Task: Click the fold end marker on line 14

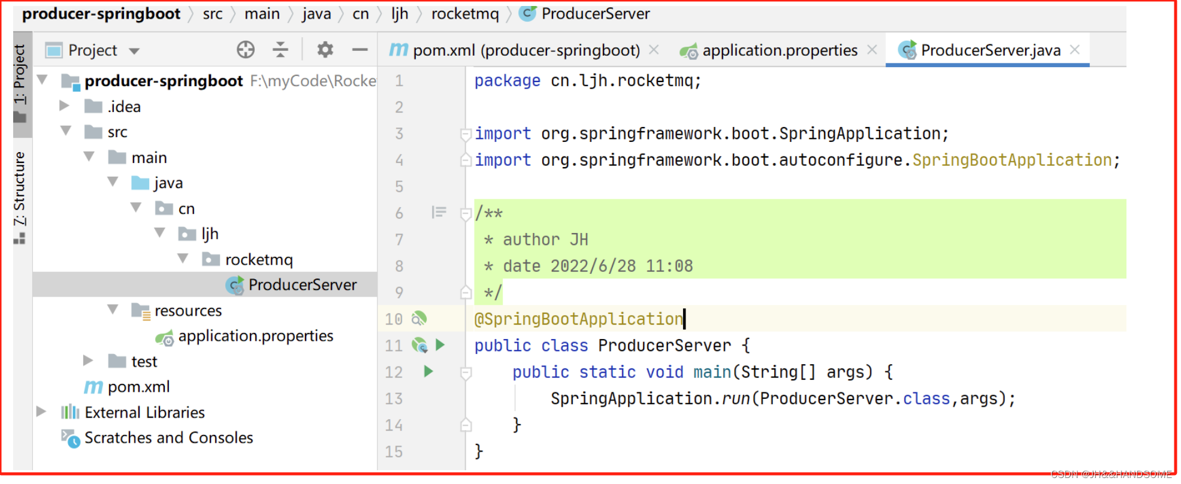Action: pos(466,425)
